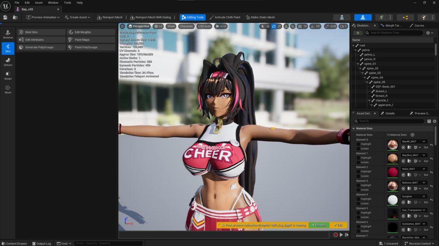The image size is (439, 246).
Task: Toggle the coordinate system icon in viewport
Action: click(x=286, y=26)
